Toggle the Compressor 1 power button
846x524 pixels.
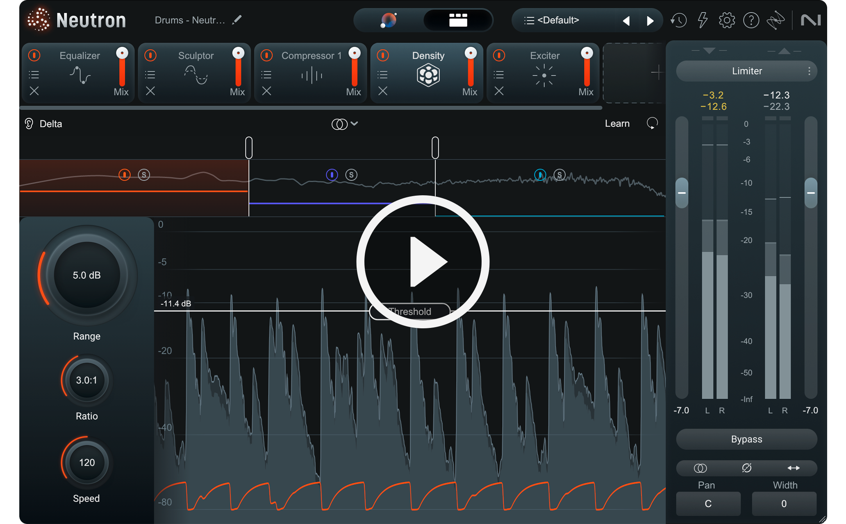point(266,55)
